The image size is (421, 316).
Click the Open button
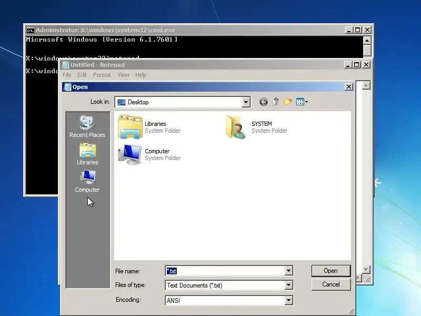331,271
